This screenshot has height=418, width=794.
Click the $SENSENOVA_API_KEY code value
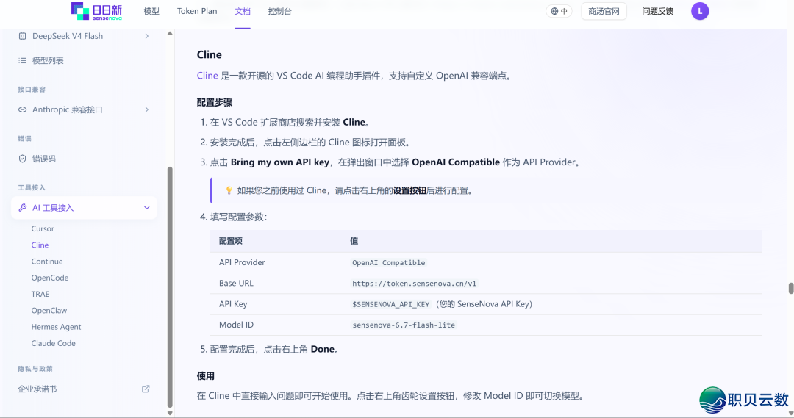[x=391, y=304]
